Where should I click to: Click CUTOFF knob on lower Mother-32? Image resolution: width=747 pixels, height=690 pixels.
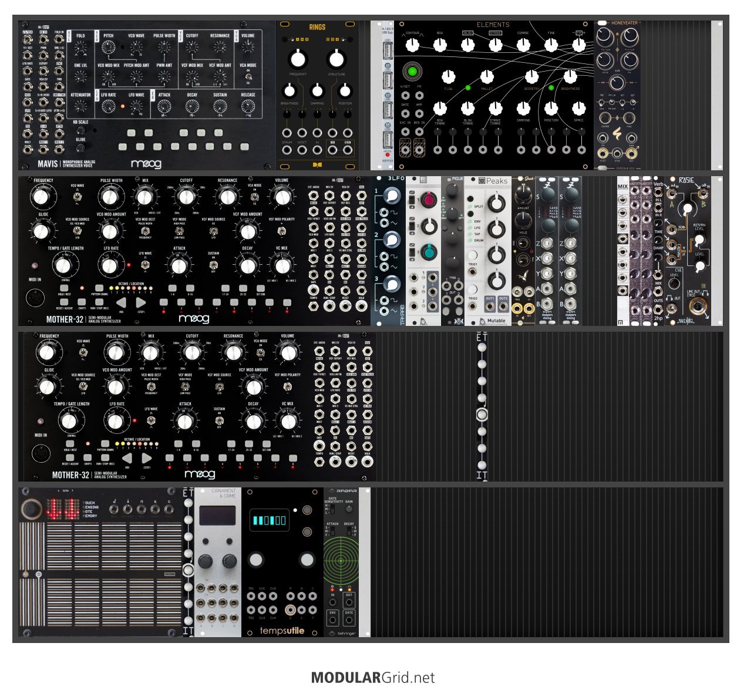click(191, 353)
